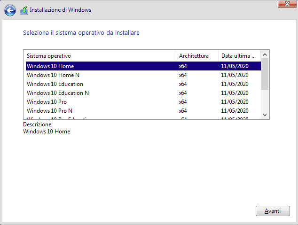Choose Windows 10 Education N edition
This screenshot has height=225, width=298.
coord(143,93)
